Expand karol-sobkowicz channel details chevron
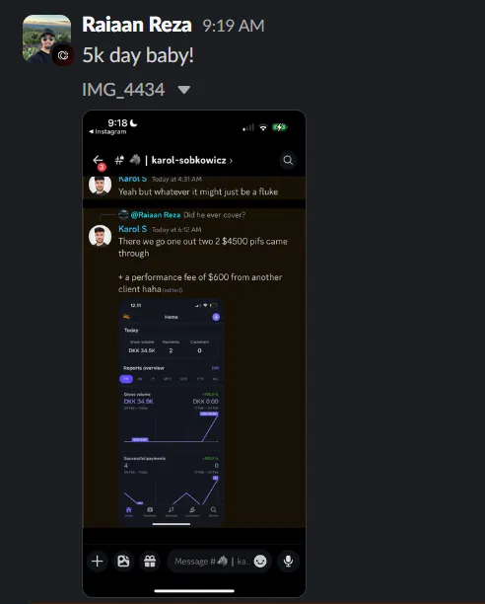The image size is (485, 604). (231, 161)
